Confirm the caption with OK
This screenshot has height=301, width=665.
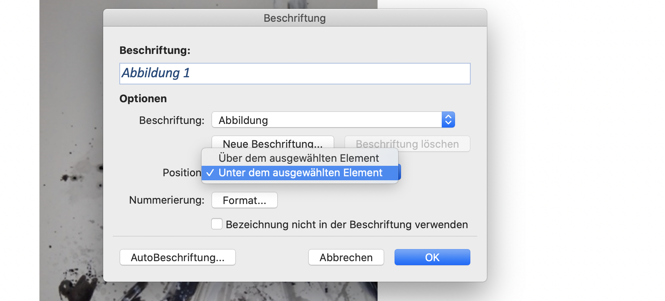(x=432, y=257)
